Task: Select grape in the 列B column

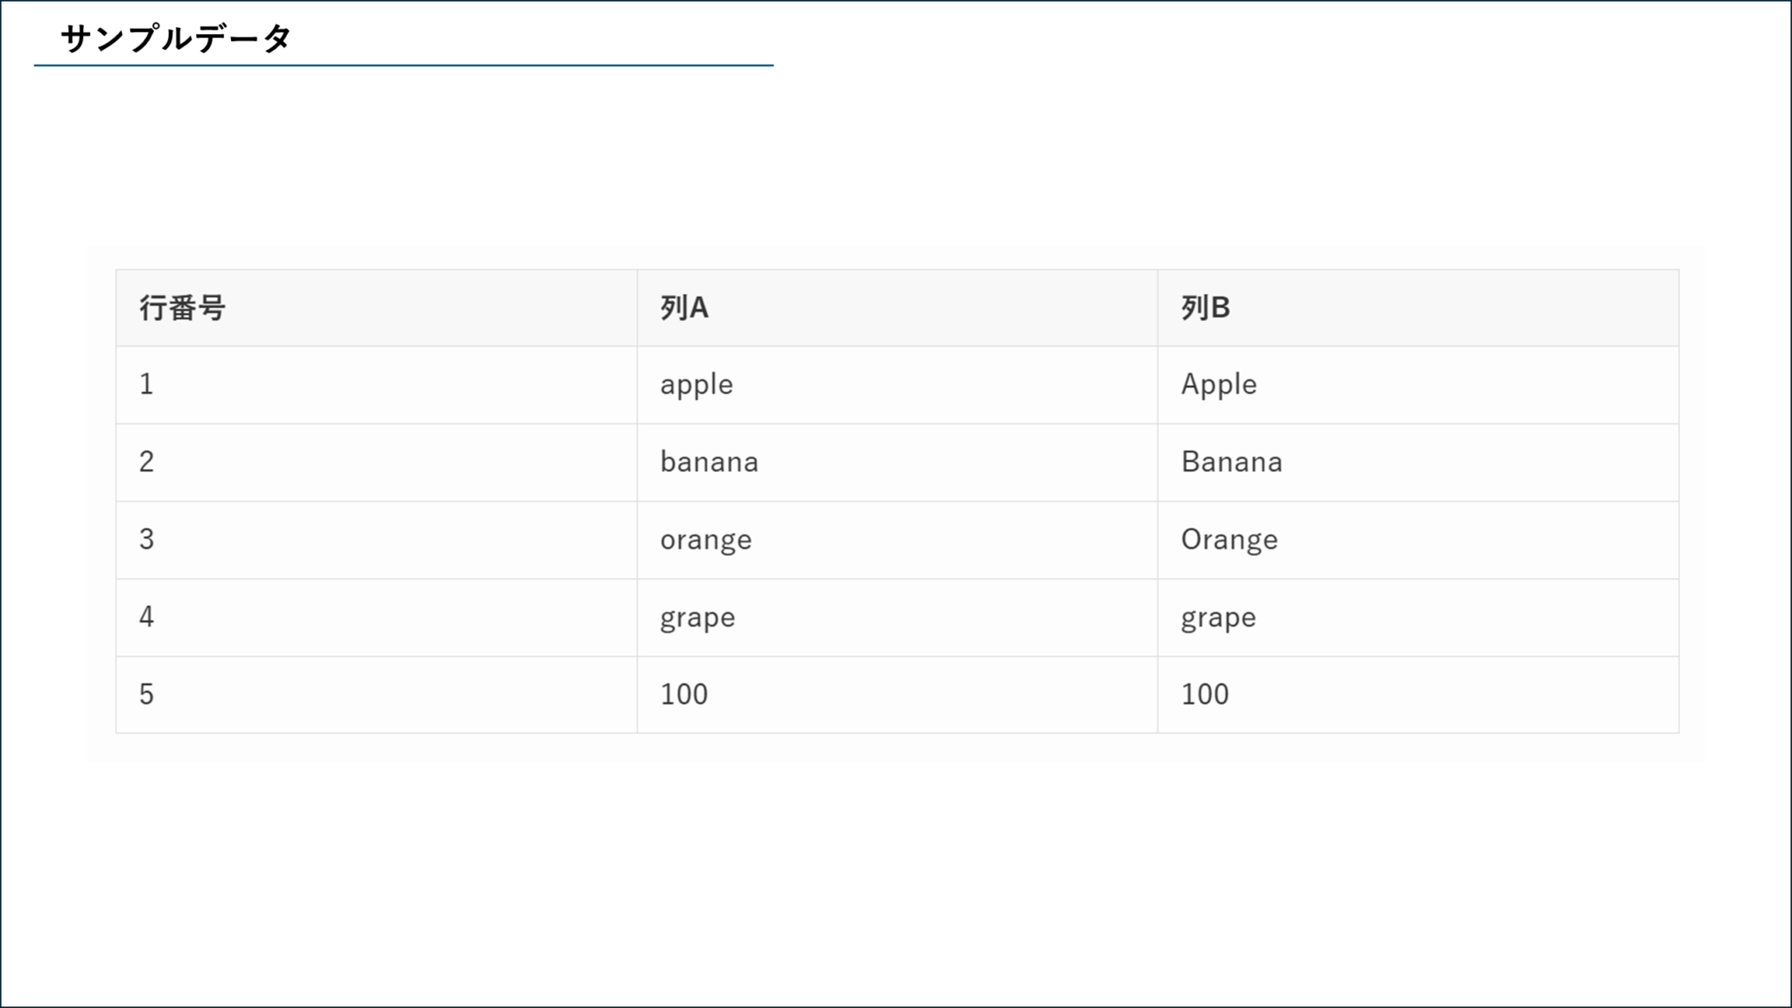Action: pyautogui.click(x=1218, y=617)
